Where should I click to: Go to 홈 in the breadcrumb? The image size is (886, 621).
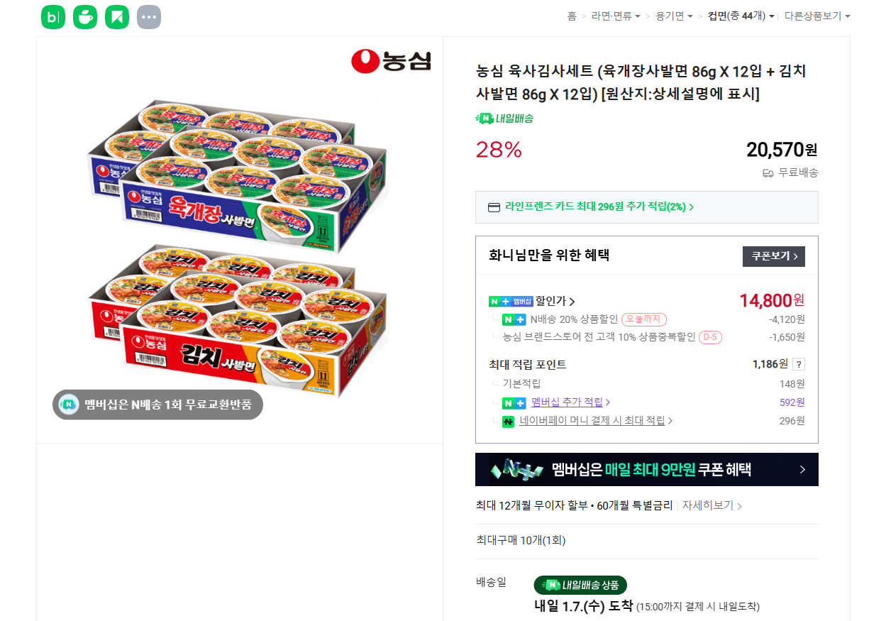572,16
